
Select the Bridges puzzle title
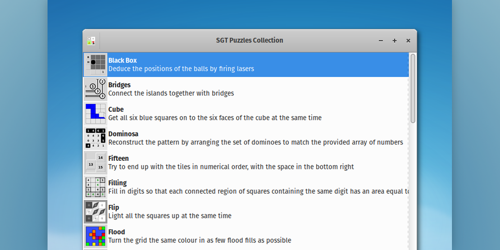(x=119, y=85)
